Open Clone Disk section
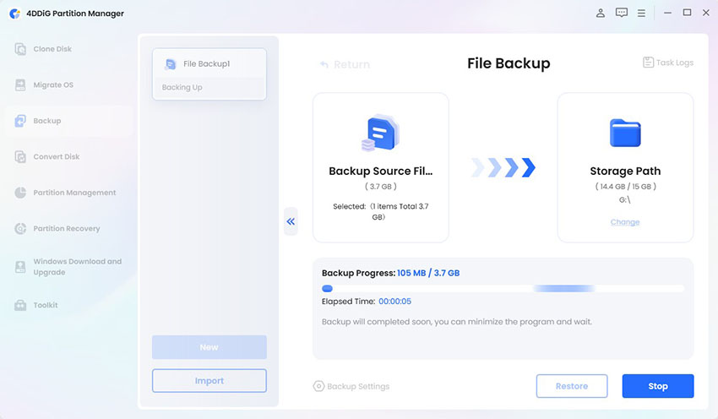Viewport: 718px width, 419px height. tap(52, 49)
